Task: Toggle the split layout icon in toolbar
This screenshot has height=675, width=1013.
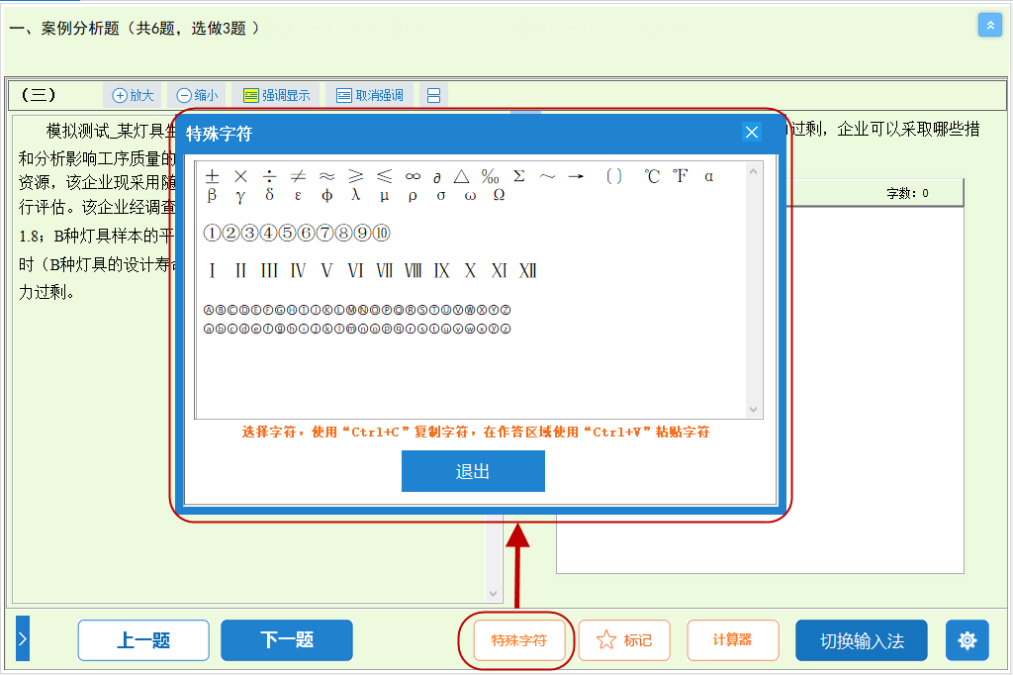Action: (x=433, y=96)
